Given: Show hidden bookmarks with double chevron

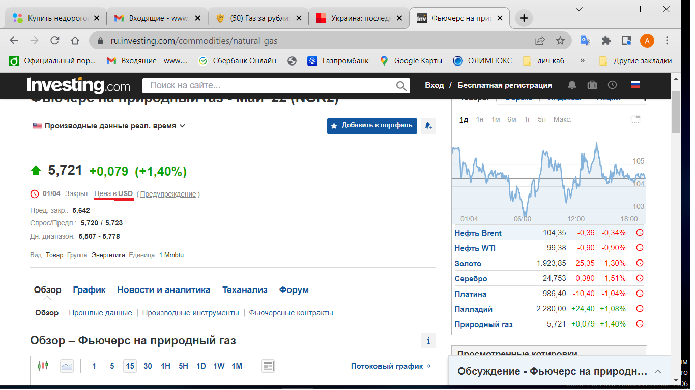Looking at the screenshot, I should tap(582, 61).
